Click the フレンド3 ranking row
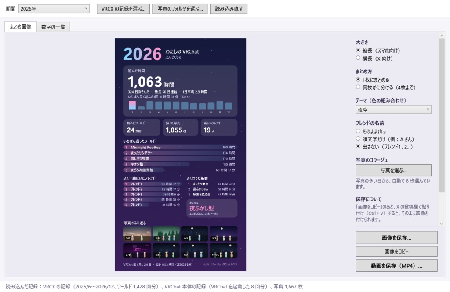The height and width of the screenshot is (292, 450). tap(152, 195)
